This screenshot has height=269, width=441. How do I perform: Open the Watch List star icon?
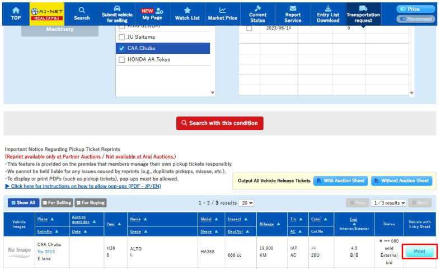click(187, 10)
